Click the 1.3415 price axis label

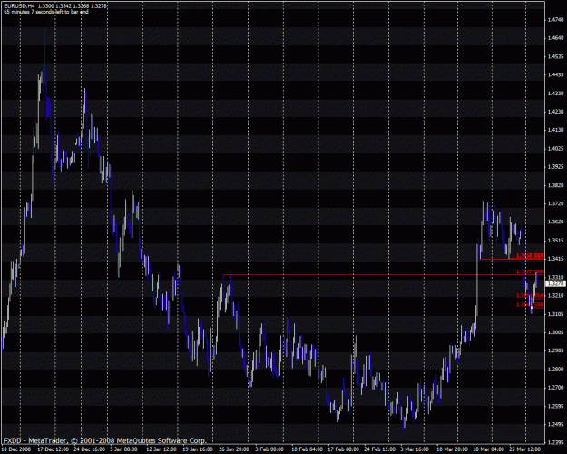click(x=556, y=259)
